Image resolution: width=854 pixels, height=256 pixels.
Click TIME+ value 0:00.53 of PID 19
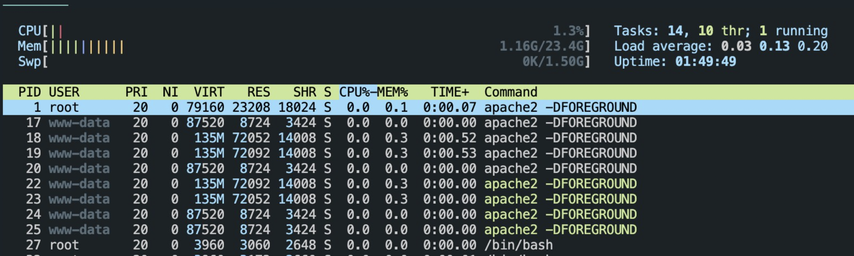click(450, 153)
